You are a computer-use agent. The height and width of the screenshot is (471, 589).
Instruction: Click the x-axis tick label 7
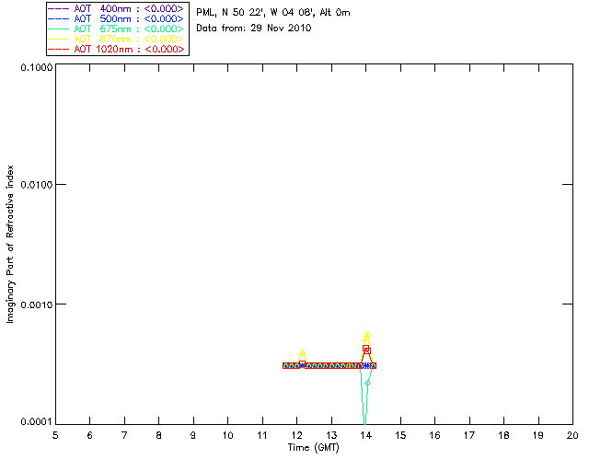(x=124, y=436)
